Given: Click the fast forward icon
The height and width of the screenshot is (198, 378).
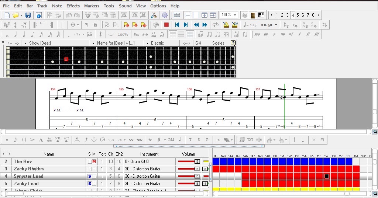Looking at the screenshot, I should tap(205, 25).
